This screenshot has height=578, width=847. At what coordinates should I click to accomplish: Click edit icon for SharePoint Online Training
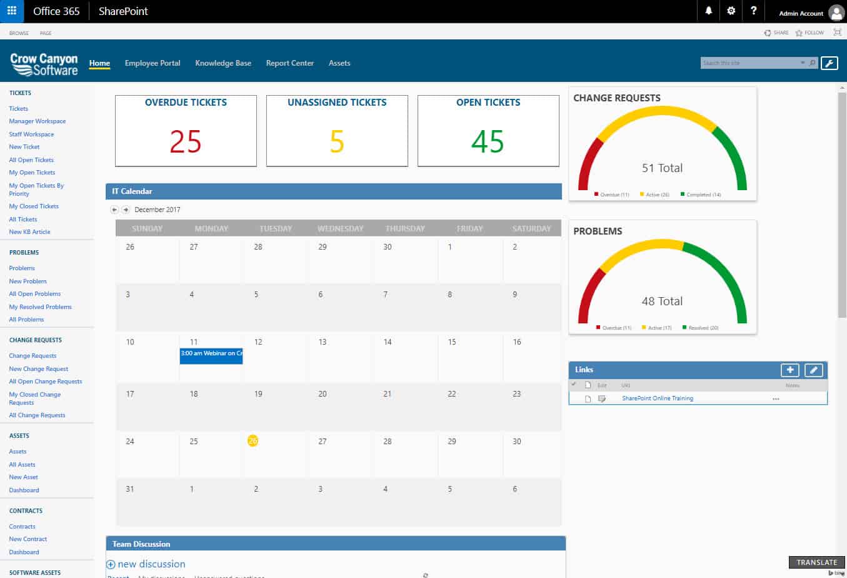[602, 398]
